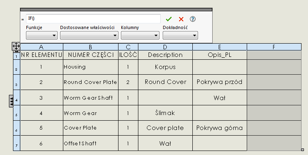Select column F cell in Offset Shaft row

pyautogui.click(x=274, y=143)
